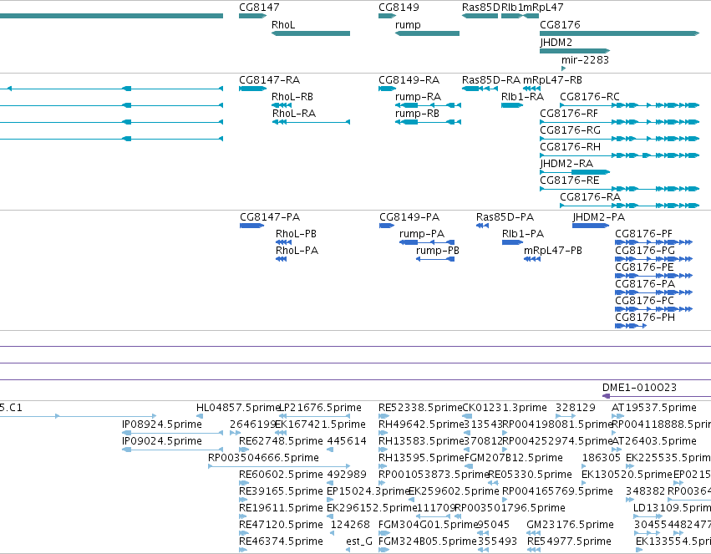Click the rump-PA CDS feature

427,242
